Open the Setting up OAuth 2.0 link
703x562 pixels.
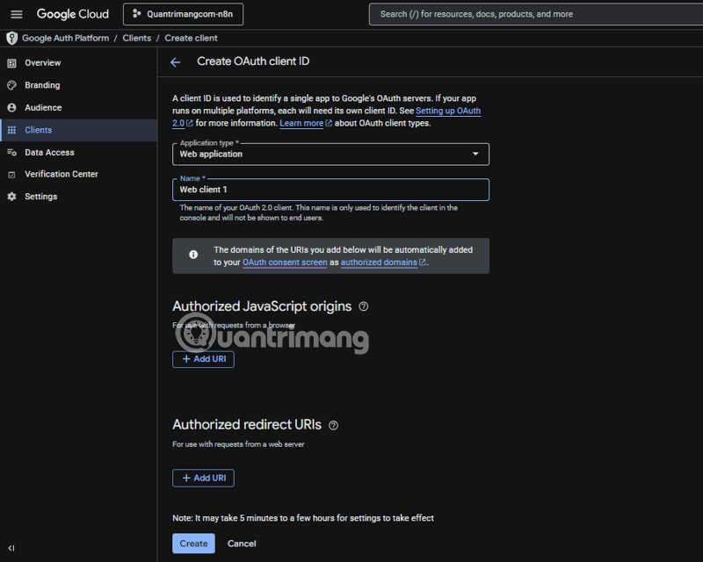tap(448, 111)
